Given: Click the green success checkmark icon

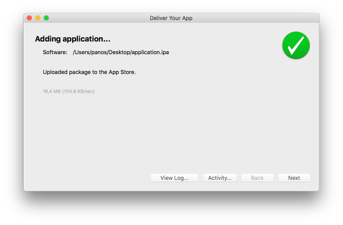Looking at the screenshot, I should click(x=296, y=45).
